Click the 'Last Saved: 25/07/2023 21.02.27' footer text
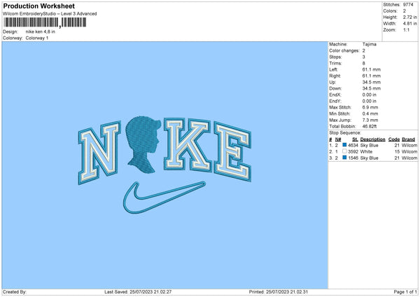The height and width of the screenshot is (297, 420). pyautogui.click(x=138, y=292)
